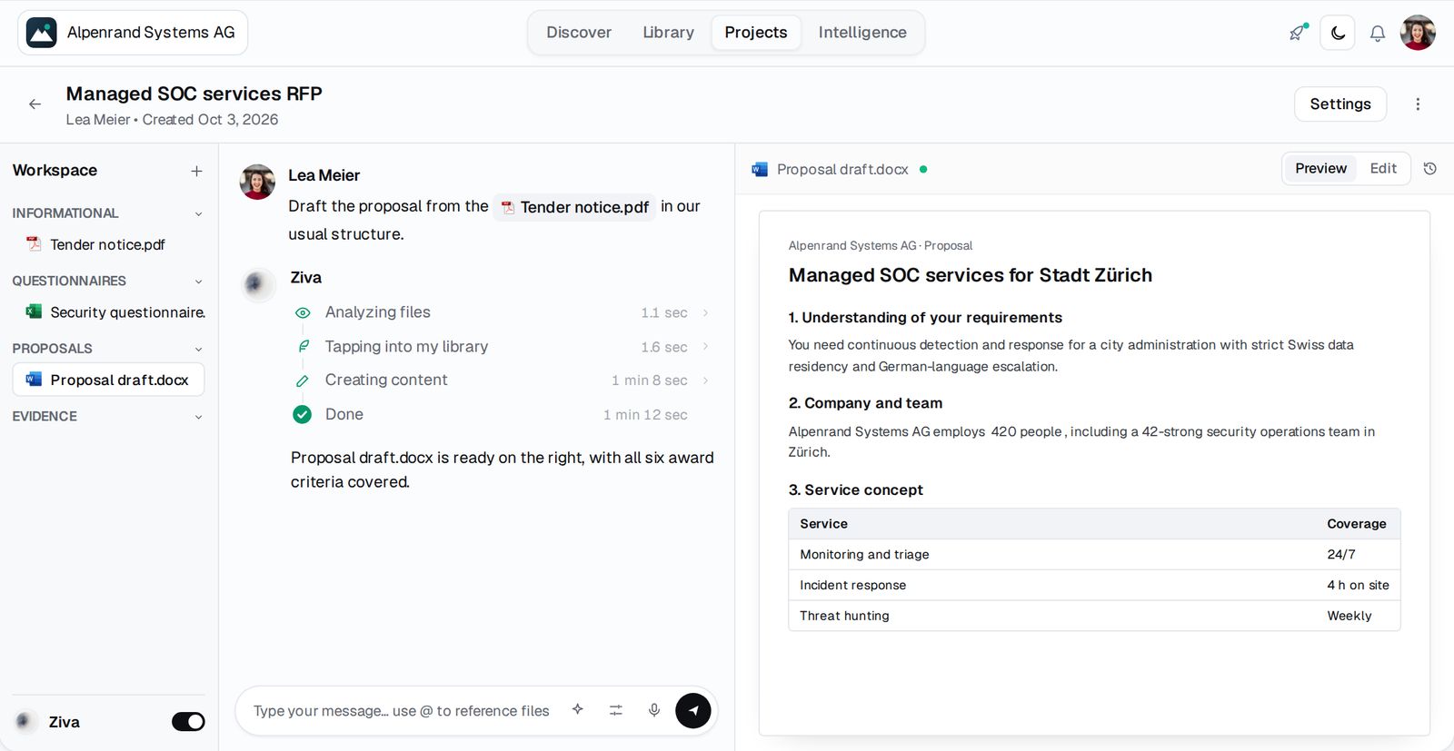Go back using the left arrow
This screenshot has height=751, width=1454.
pyautogui.click(x=35, y=104)
